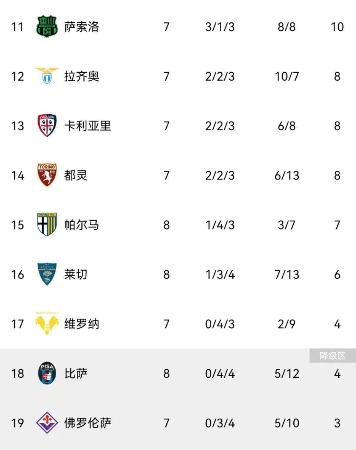Click 都灵 goals figure 6/13
Image resolution: width=356 pixels, height=450 pixels.
tap(287, 175)
